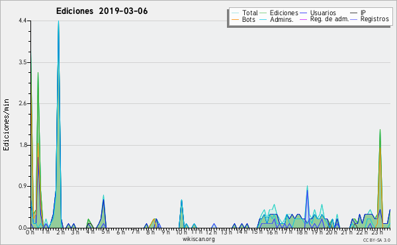Click the 12 h x-axis label
Image resolution: width=397 pixels, height=245 pixels.
[212, 232]
